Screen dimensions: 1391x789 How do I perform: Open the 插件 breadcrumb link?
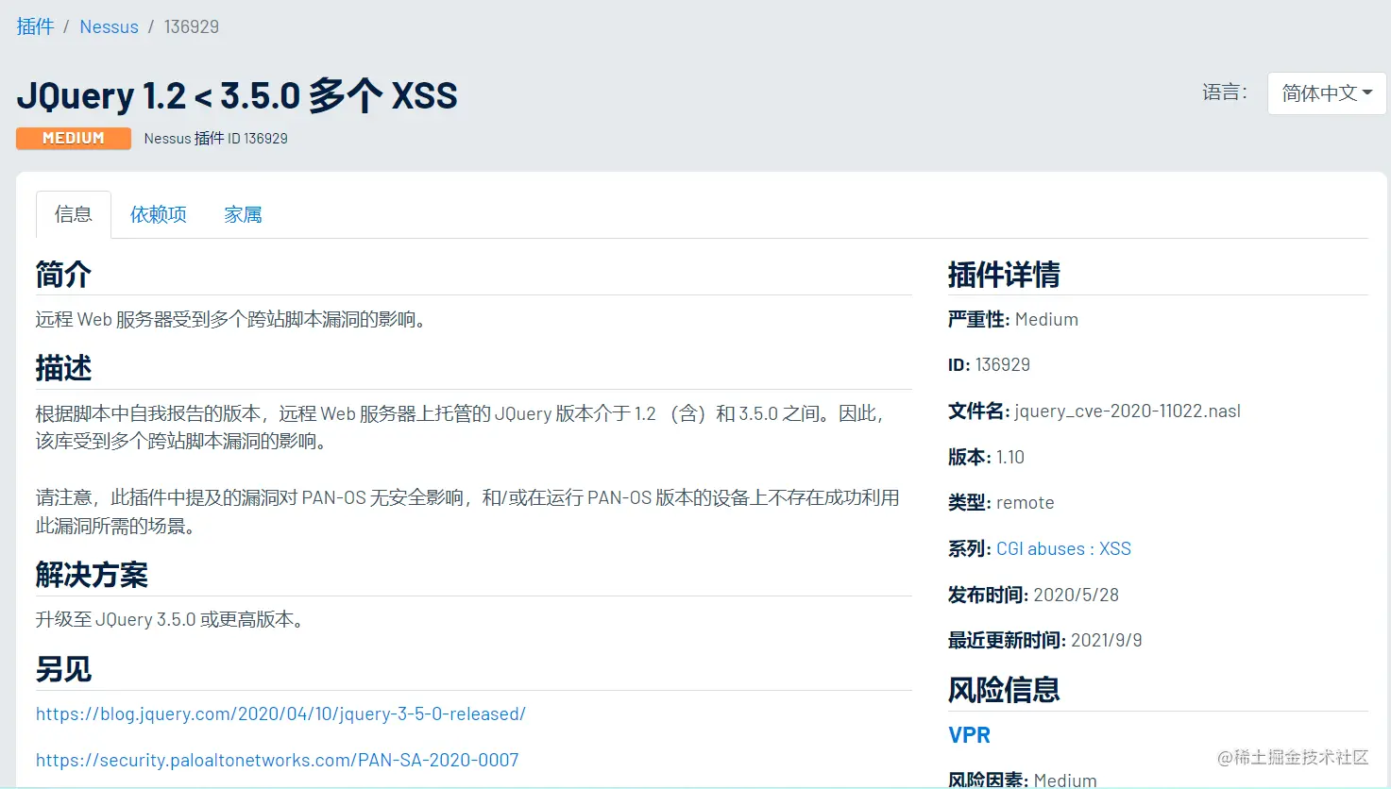pyautogui.click(x=35, y=26)
